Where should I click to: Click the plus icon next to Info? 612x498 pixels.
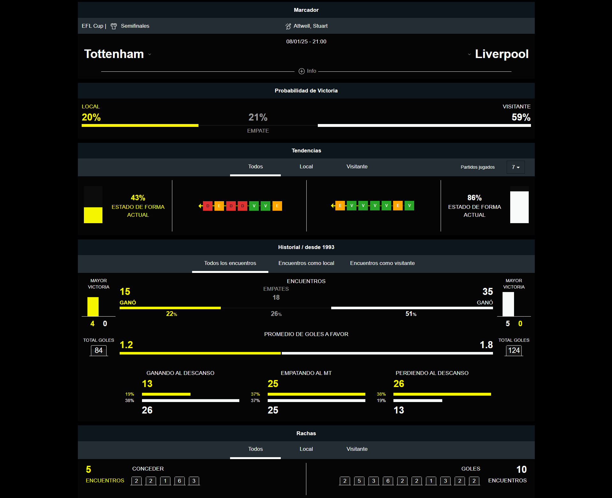302,71
